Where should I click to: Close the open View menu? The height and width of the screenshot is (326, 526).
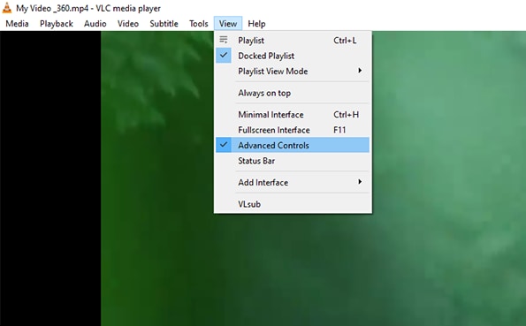point(228,24)
